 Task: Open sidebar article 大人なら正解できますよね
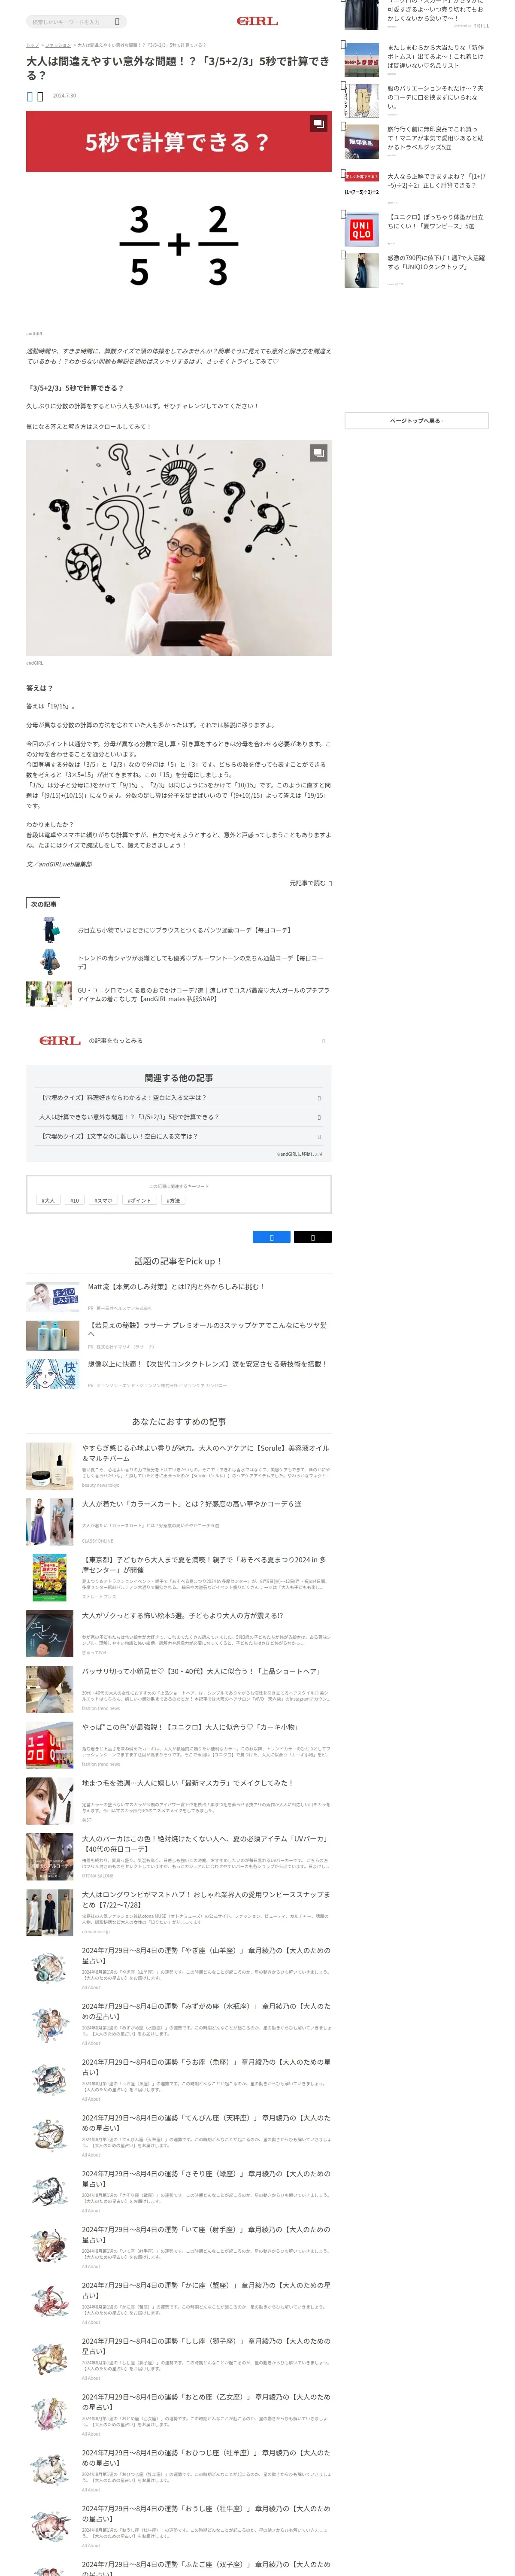pyautogui.click(x=436, y=181)
